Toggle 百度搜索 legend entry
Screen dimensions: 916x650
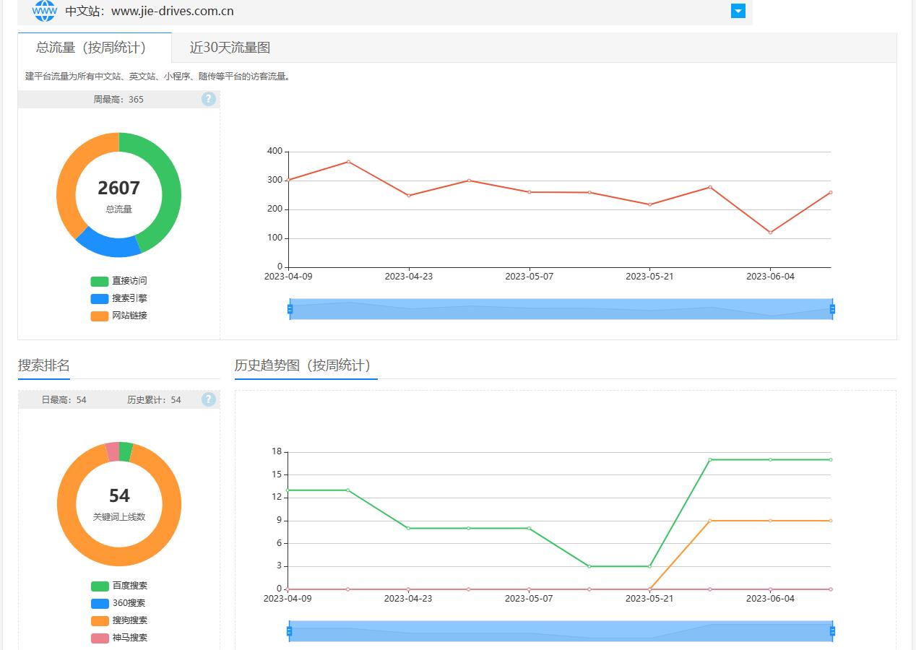119,586
